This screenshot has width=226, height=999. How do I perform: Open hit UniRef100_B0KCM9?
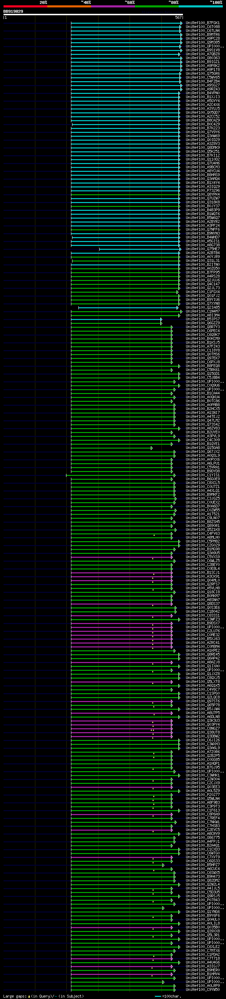point(202,338)
